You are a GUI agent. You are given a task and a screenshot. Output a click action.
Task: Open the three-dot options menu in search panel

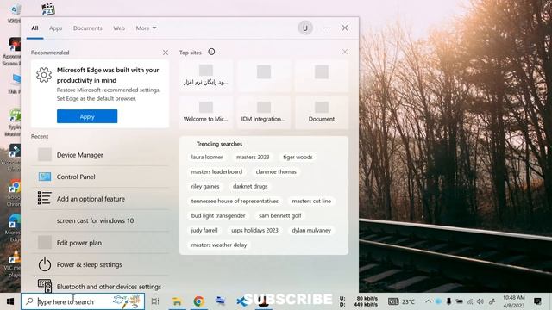pos(327,28)
